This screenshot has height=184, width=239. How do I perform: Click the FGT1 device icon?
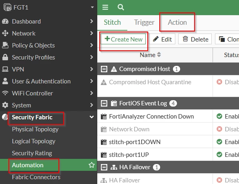[8, 7]
